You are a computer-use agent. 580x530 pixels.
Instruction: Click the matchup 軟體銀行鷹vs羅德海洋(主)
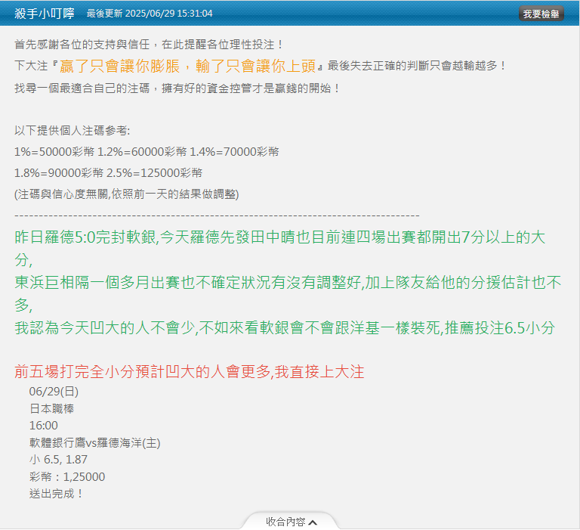[x=94, y=442]
